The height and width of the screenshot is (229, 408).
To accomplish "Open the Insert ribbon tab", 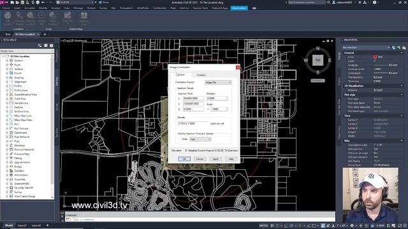I will tap(17, 8).
